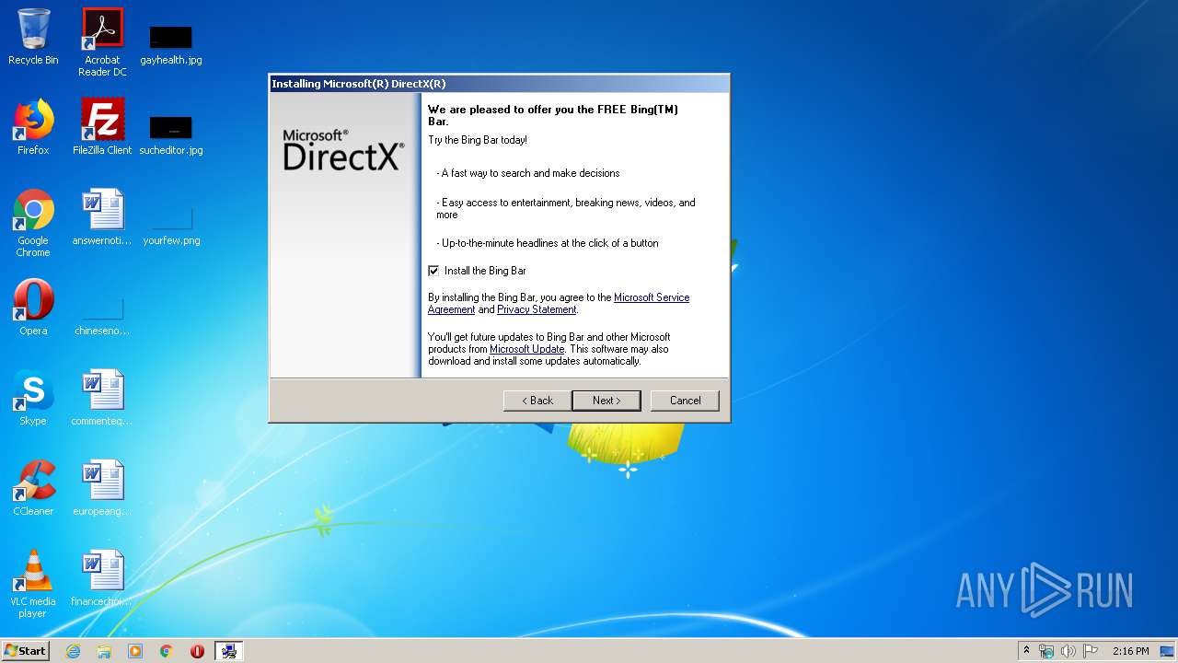The height and width of the screenshot is (663, 1178).
Task: Open the Skype desktop shortcut
Action: (x=33, y=398)
